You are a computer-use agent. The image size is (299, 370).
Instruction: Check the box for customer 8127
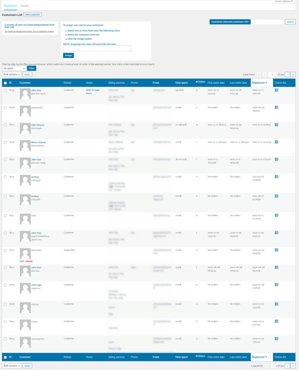point(5,125)
